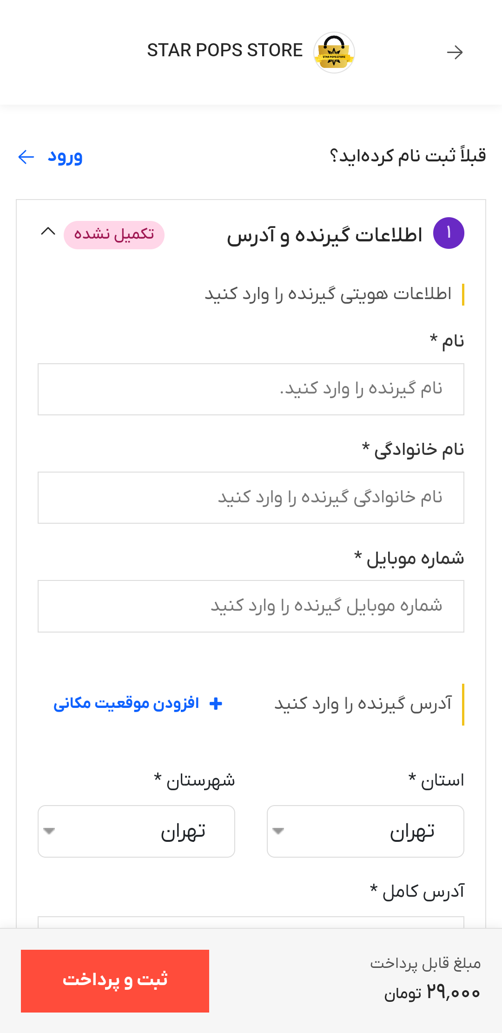The image size is (502, 1033).
Task: Click the blue arrow beside ورود
Action: (x=26, y=157)
